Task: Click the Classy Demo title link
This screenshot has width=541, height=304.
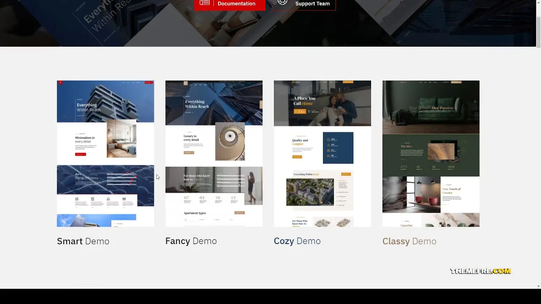Action: click(x=409, y=241)
